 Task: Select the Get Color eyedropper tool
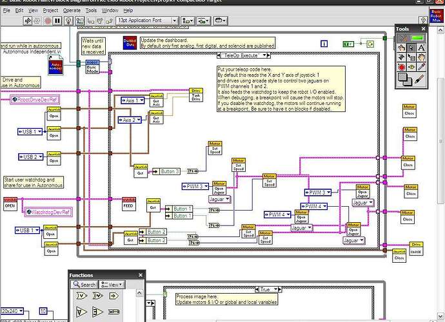pyautogui.click(x=421, y=67)
